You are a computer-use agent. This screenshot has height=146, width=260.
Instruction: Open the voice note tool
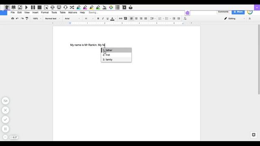(131, 7)
